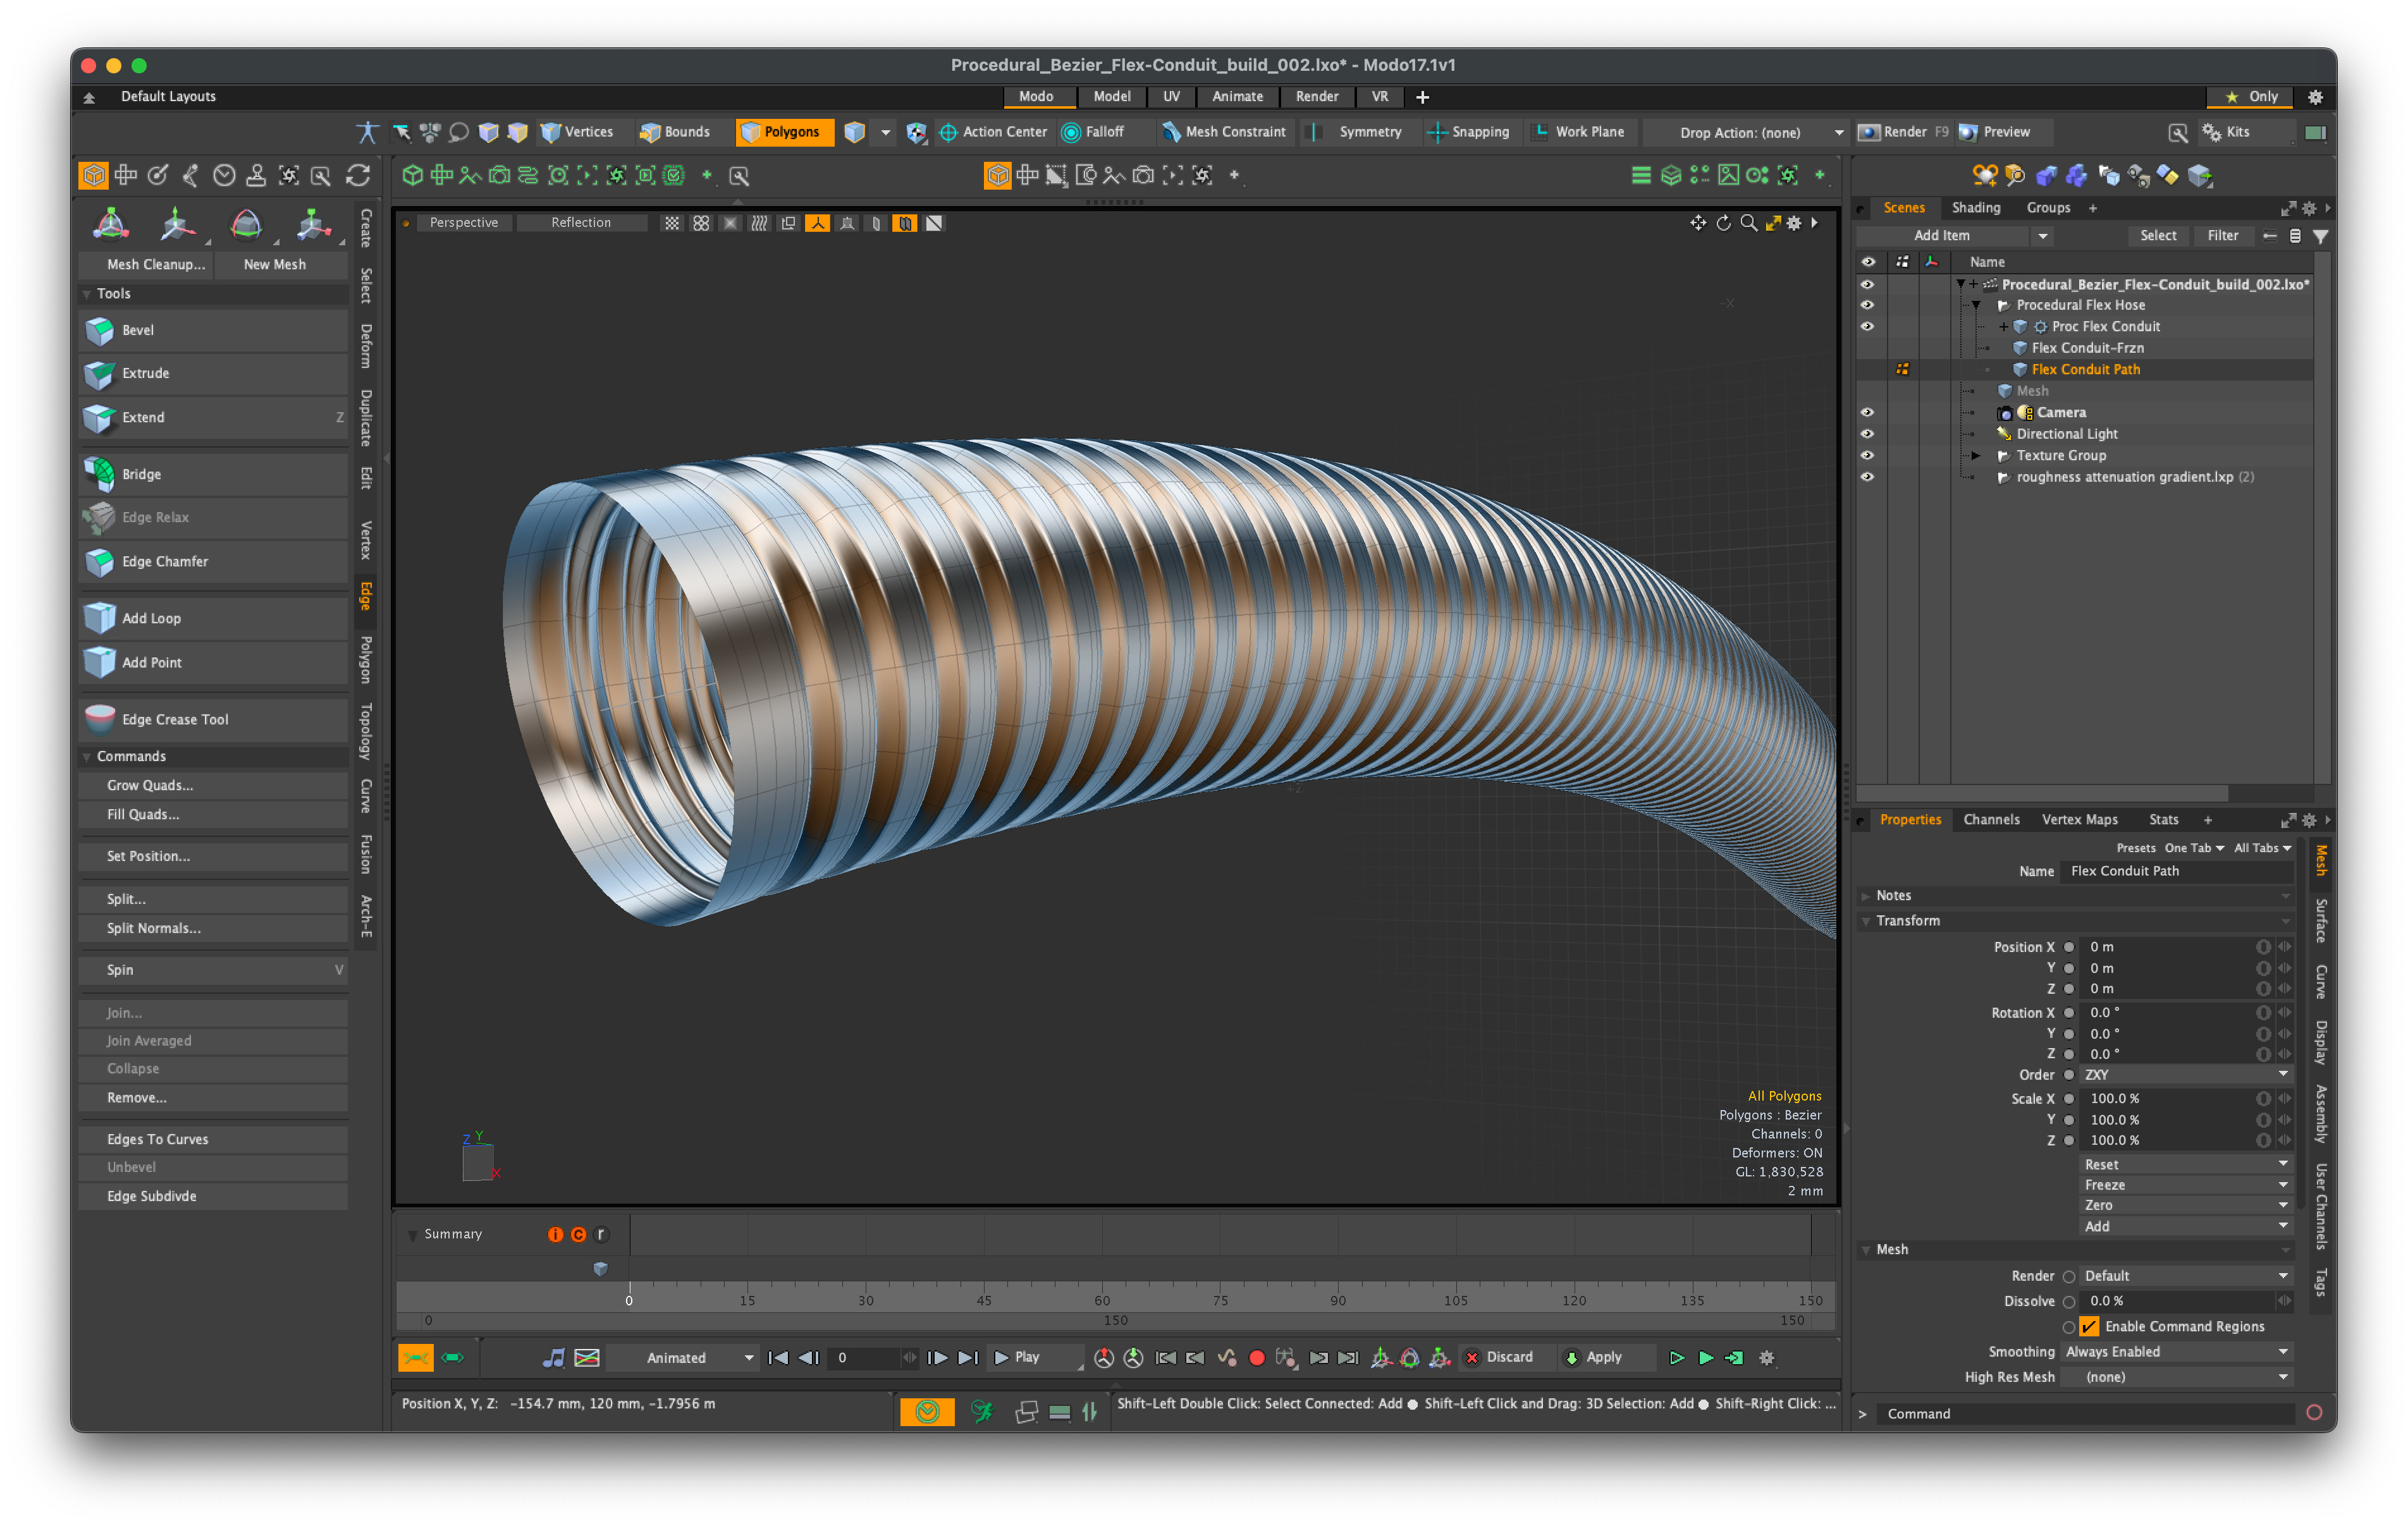Click the Set Position command
Viewport: 2408px width, 1526px height.
213,856
